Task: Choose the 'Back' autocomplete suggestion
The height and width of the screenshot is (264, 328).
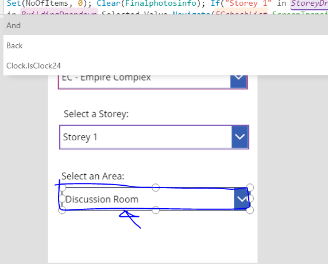Action: [x=165, y=45]
